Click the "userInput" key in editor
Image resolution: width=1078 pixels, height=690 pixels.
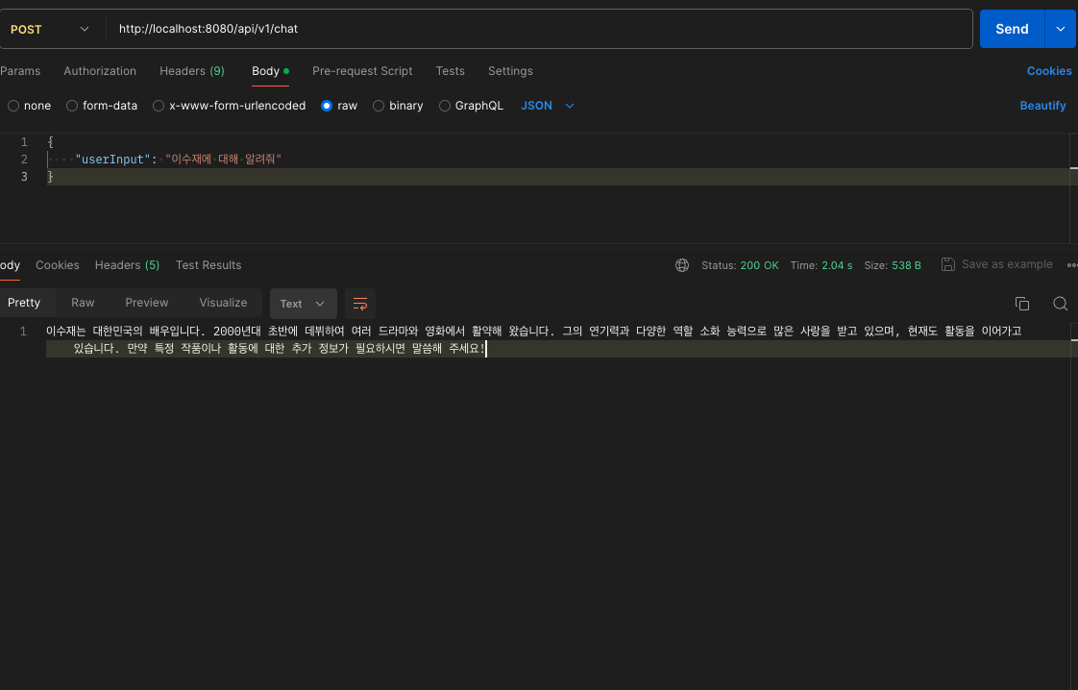pos(112,159)
